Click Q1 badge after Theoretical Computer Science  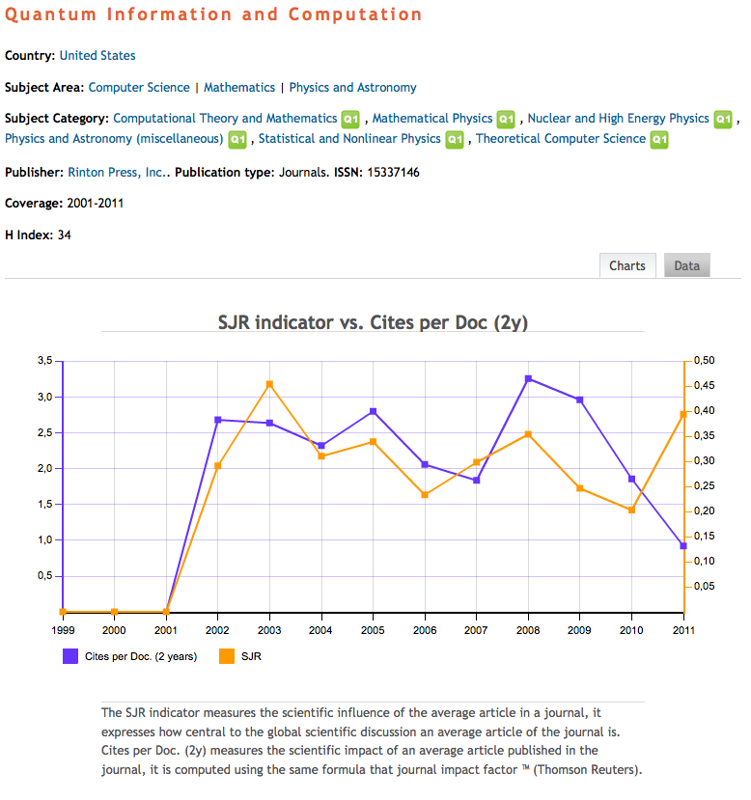tap(659, 140)
